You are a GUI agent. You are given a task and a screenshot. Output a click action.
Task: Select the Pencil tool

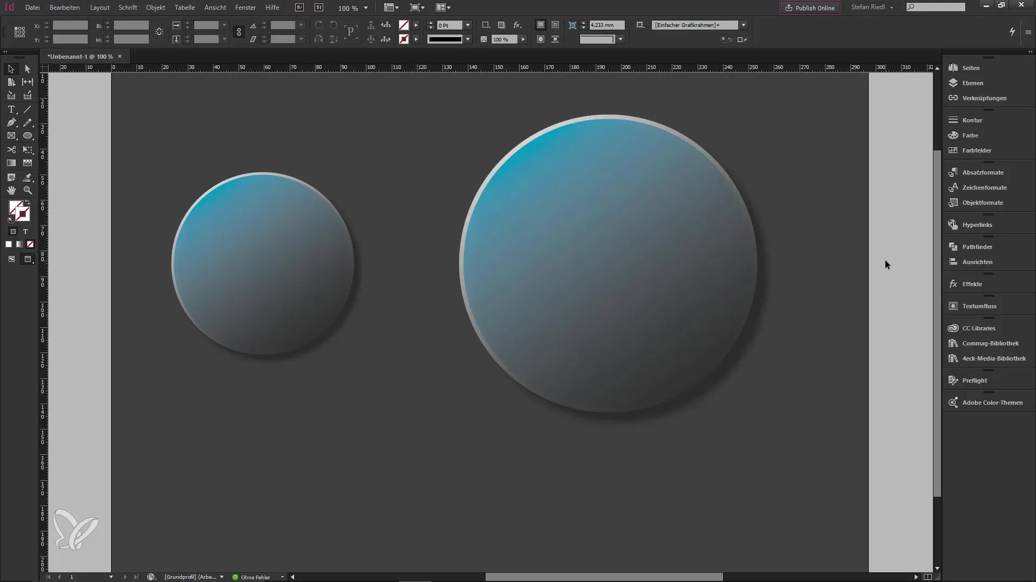pos(28,122)
